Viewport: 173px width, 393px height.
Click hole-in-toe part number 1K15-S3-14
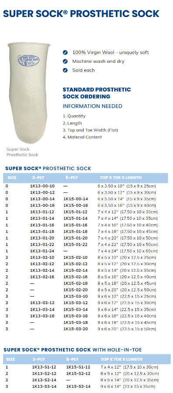[x=78, y=387]
